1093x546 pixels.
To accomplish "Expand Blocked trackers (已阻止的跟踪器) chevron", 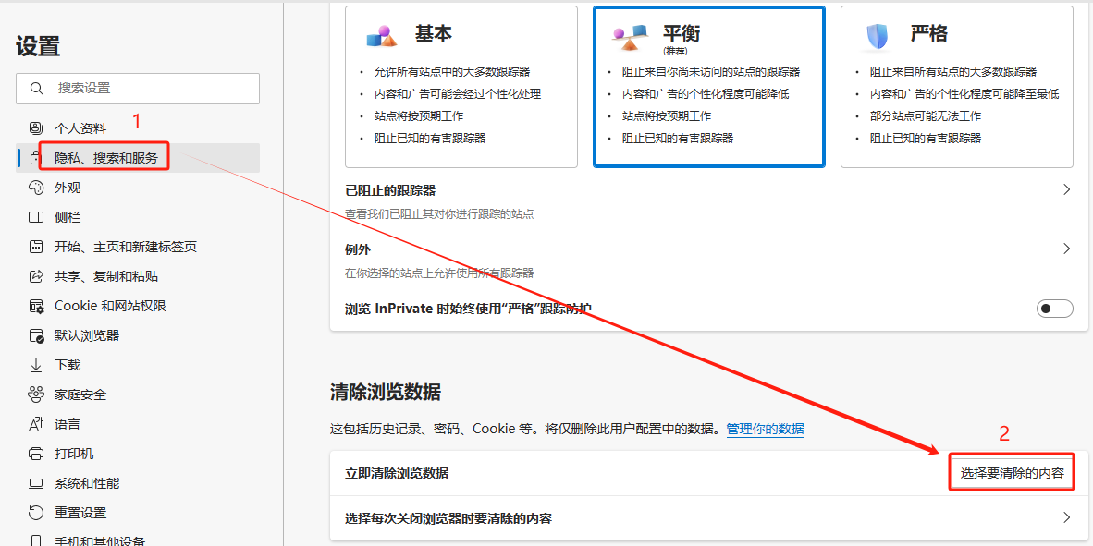I will click(x=1066, y=189).
